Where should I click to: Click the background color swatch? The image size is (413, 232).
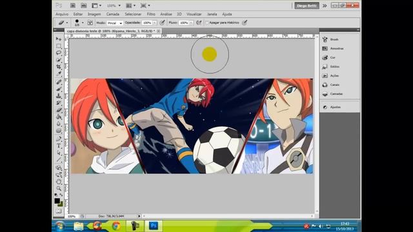pyautogui.click(x=61, y=204)
